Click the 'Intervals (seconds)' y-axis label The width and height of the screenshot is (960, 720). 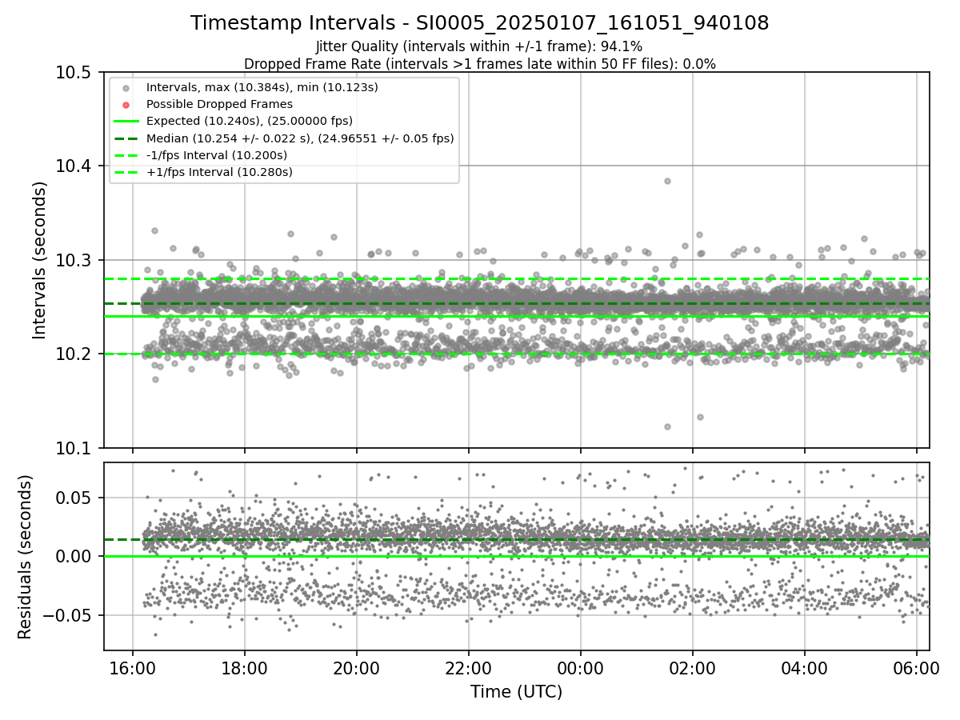click(x=40, y=259)
